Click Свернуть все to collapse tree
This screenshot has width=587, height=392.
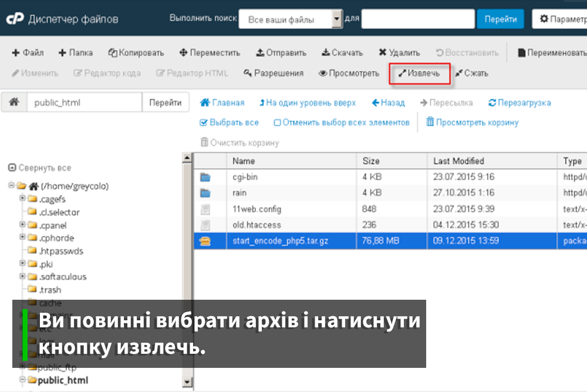[40, 168]
